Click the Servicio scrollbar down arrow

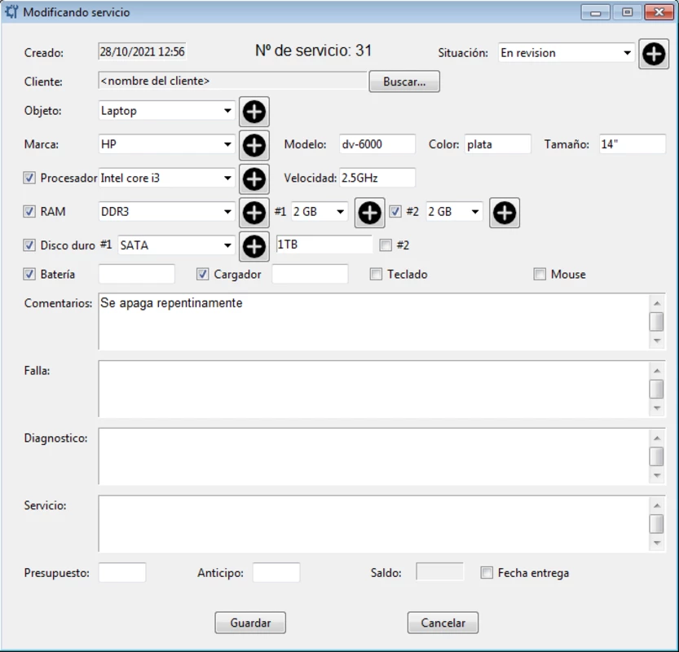click(x=657, y=544)
